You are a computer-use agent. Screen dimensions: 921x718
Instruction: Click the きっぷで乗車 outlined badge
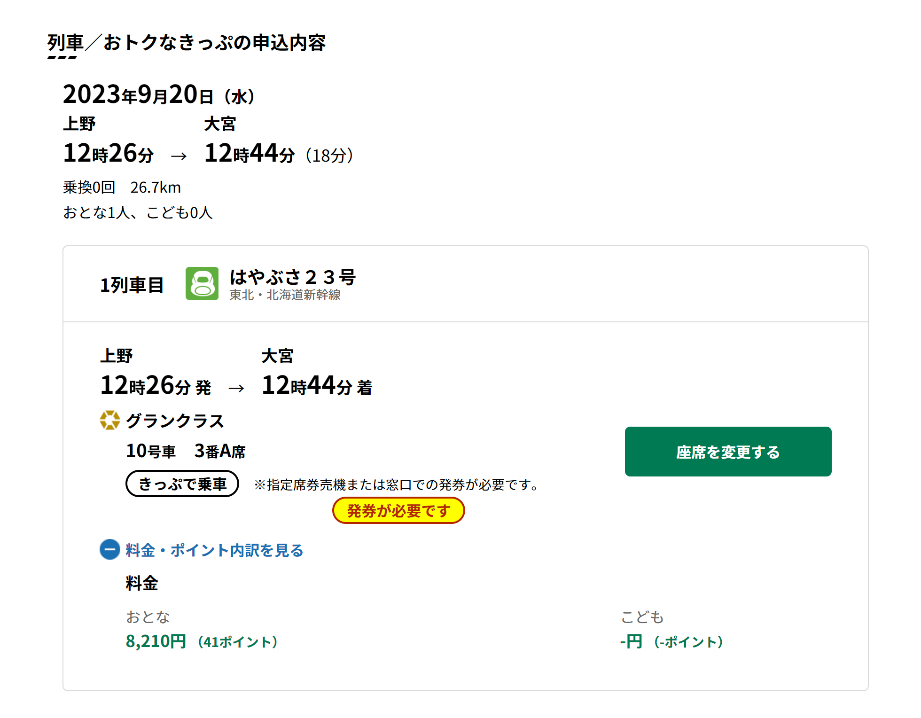tap(182, 484)
